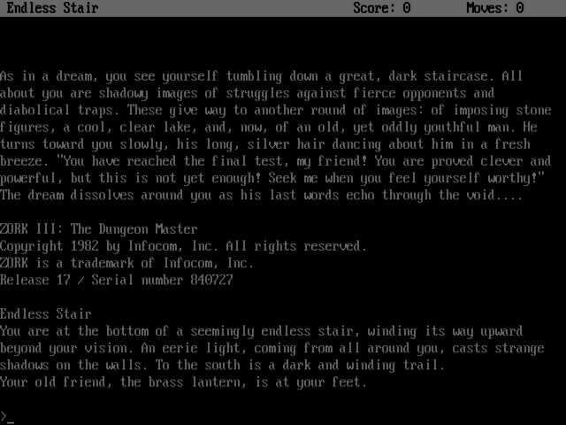This screenshot has height=425, width=566.
Task: Click the phrase shadows on the walls
Action: point(73,365)
